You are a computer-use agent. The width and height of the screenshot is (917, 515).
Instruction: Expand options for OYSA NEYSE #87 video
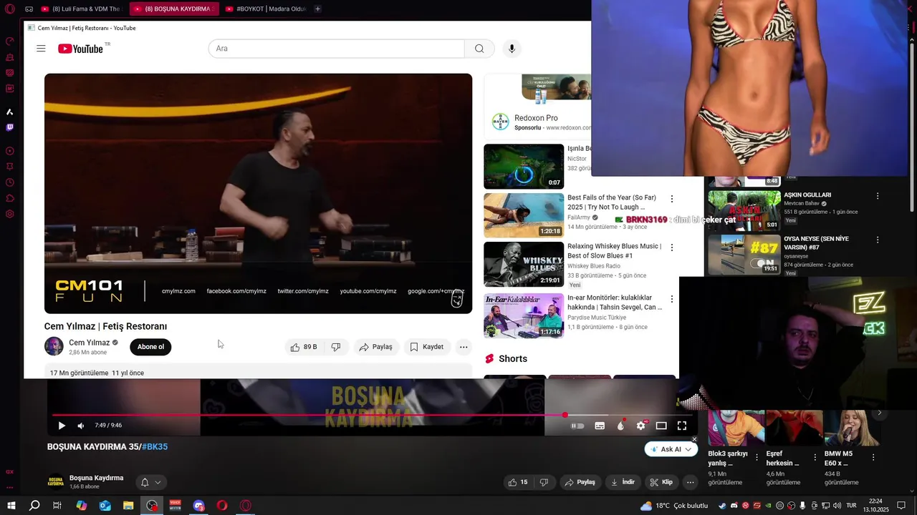coord(878,240)
